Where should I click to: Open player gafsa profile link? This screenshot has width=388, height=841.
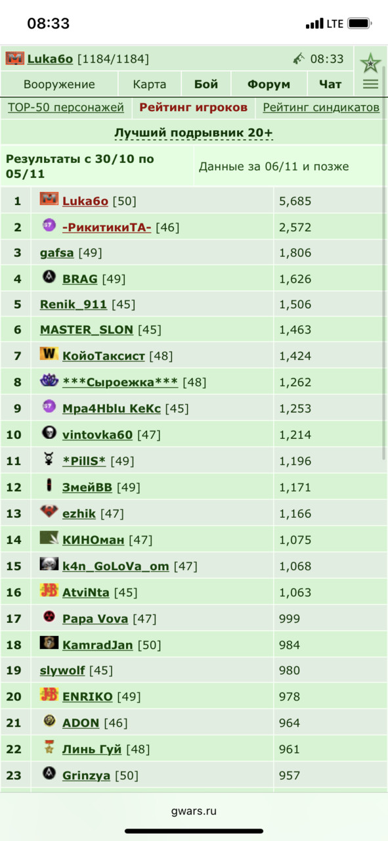[57, 253]
